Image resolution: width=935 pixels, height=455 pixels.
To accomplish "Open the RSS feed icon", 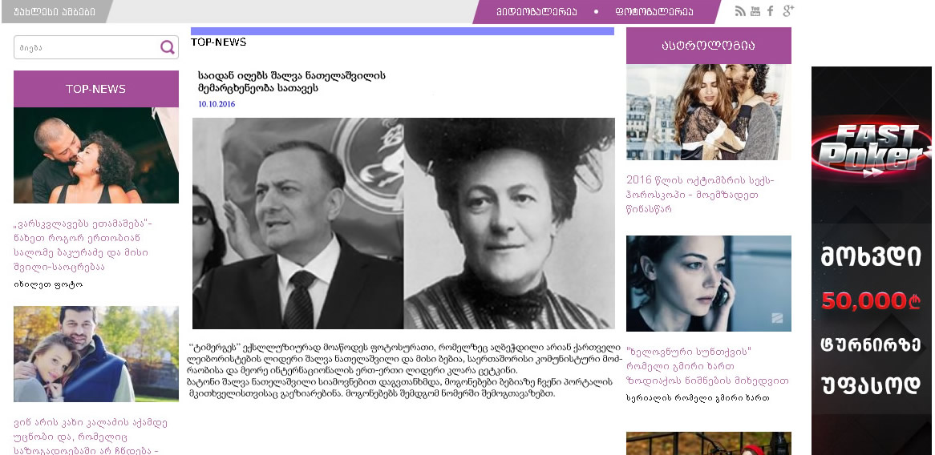I will point(740,11).
